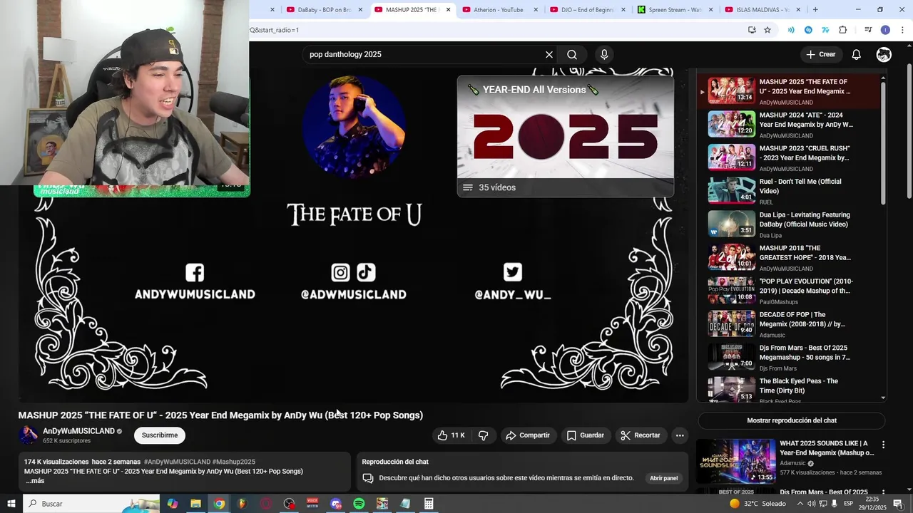Viewport: 913px width, 513px height.
Task: Open Copilot from the taskbar
Action: [x=173, y=504]
